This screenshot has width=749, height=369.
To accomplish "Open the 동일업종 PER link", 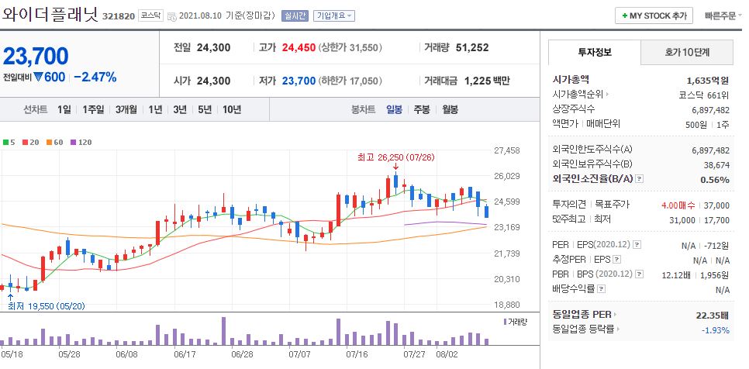I will pyautogui.click(x=584, y=315).
